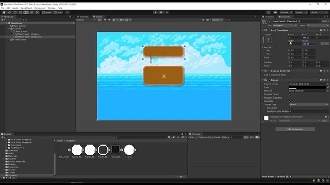Screen dimensions: 330x185
Task: Open the Assets menu
Action: coord(15,8)
